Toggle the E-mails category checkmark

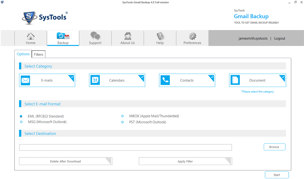click(x=72, y=77)
